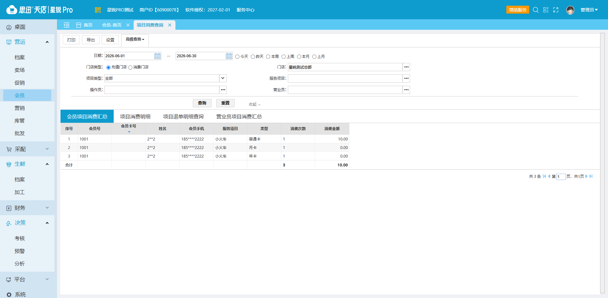Open store selector ellipsis button
Screen dimensions: 608x298
click(x=406, y=67)
